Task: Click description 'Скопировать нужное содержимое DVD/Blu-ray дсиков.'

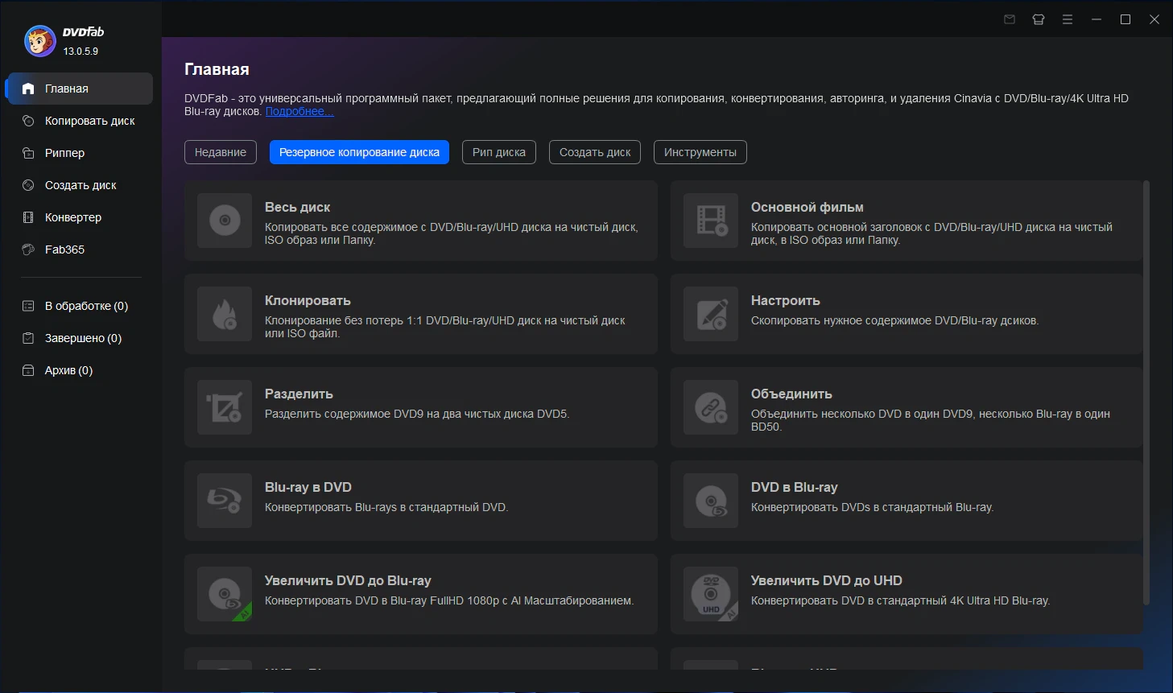Action: click(895, 320)
